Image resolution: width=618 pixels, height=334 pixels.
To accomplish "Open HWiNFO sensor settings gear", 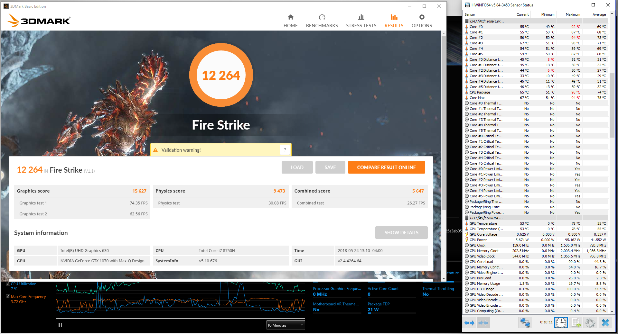I will tap(590, 323).
